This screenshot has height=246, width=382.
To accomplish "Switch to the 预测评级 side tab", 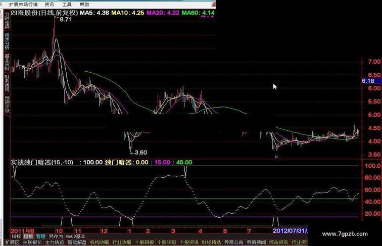I will pos(7,104).
